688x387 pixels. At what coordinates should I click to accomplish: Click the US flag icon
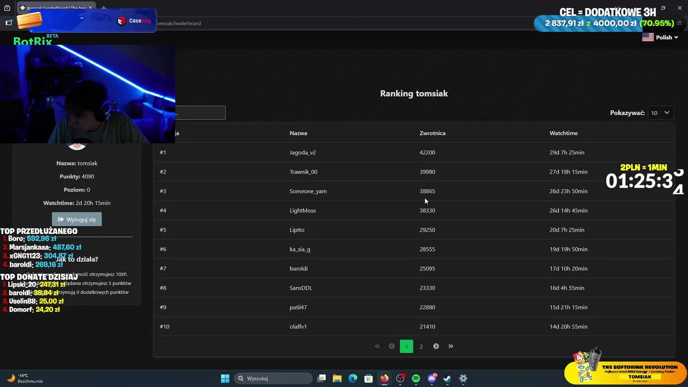click(x=648, y=37)
